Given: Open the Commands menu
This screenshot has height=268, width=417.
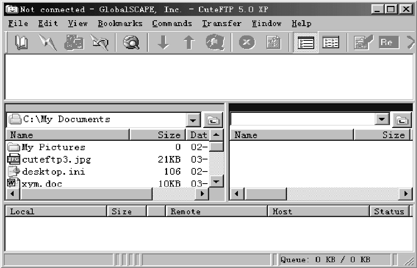Looking at the screenshot, I should pos(172,24).
